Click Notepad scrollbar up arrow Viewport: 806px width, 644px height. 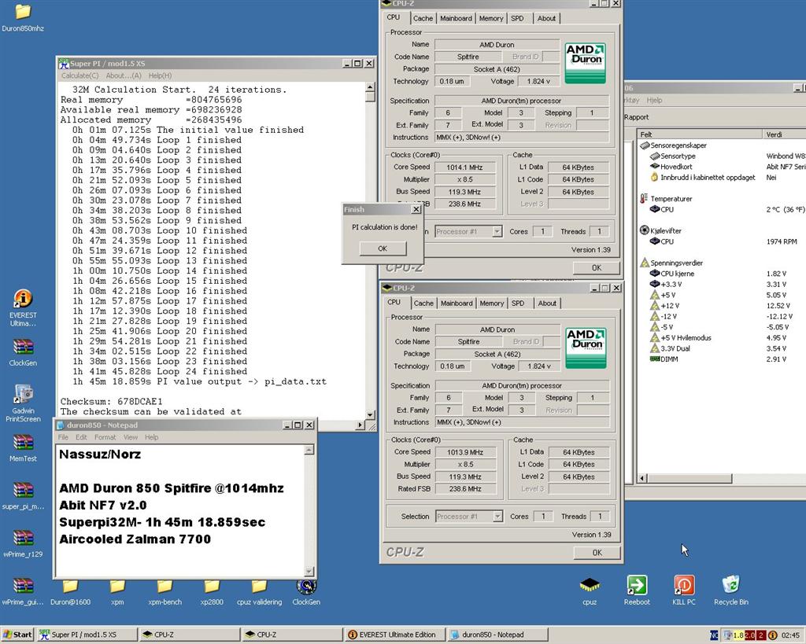click(309, 451)
